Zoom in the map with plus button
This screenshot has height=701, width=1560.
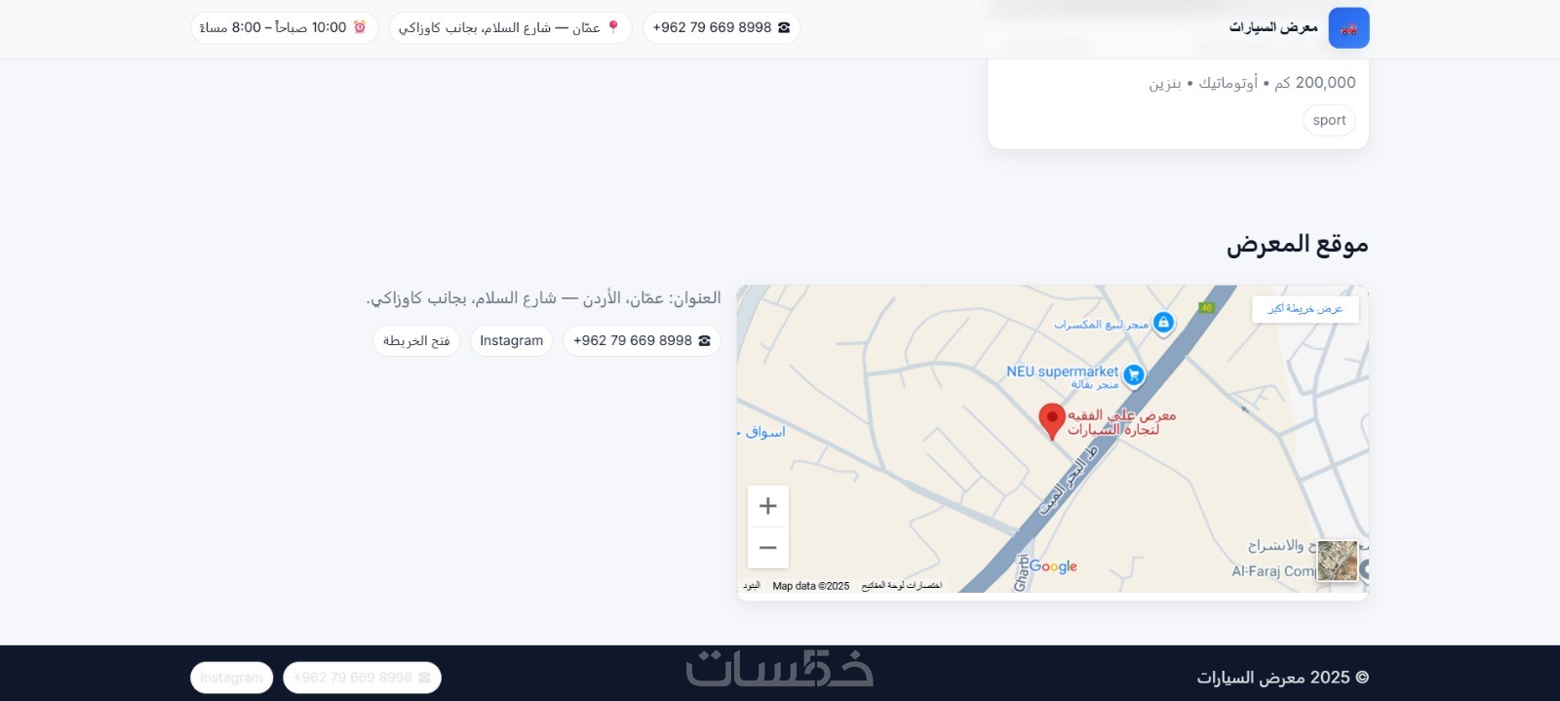click(768, 506)
